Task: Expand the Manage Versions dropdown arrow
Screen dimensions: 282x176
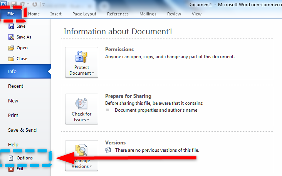Action: tap(91, 166)
